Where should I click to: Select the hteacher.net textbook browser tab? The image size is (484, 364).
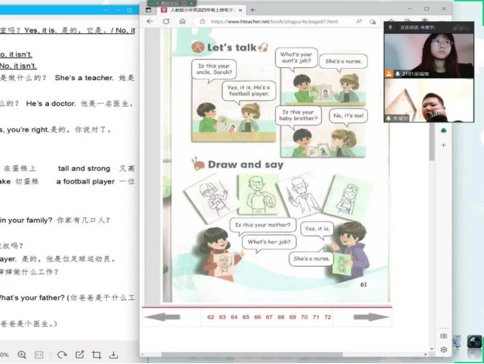coord(200,10)
